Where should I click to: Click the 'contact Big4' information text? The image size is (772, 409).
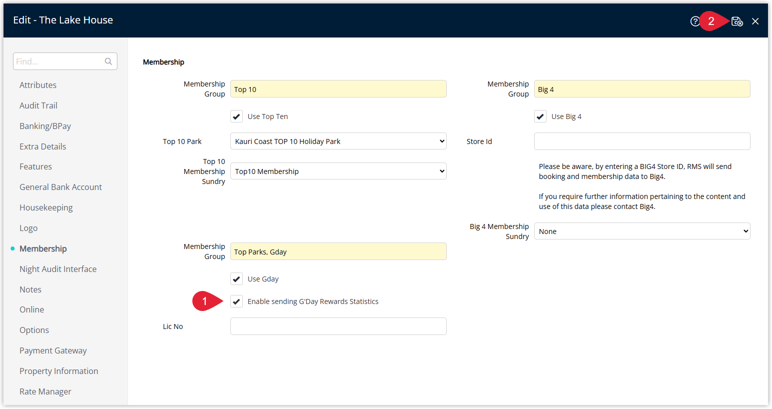tap(642, 201)
